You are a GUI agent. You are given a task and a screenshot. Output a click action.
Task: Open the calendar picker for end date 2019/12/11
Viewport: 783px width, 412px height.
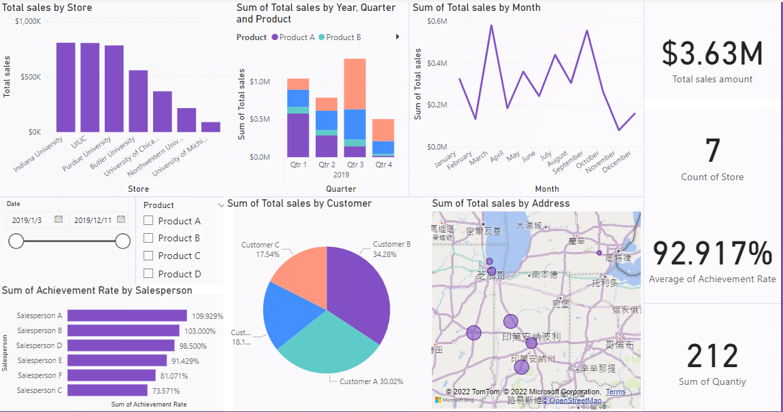pyautogui.click(x=121, y=220)
